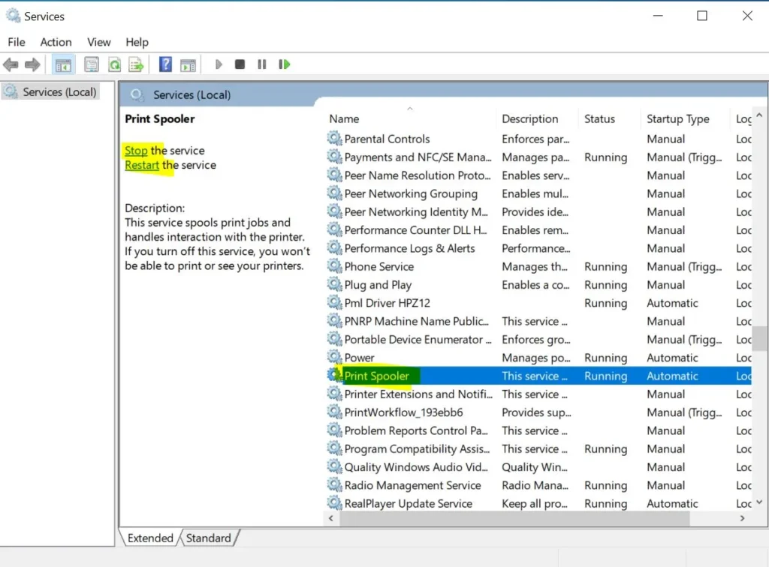Switch to the Standard tab
This screenshot has height=567, width=769.
[x=209, y=538]
